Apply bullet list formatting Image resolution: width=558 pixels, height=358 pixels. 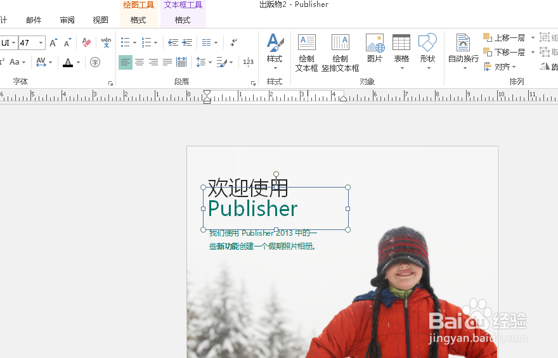point(125,42)
